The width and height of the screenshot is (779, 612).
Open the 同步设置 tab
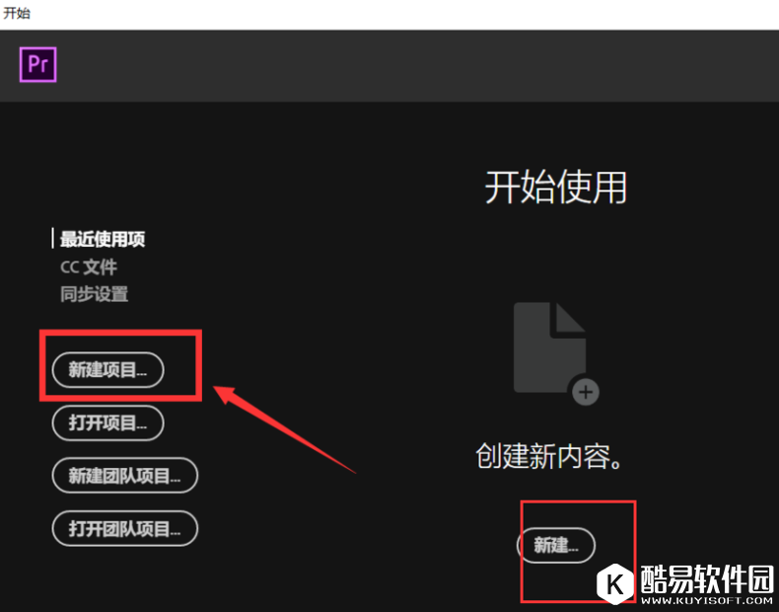pos(94,294)
